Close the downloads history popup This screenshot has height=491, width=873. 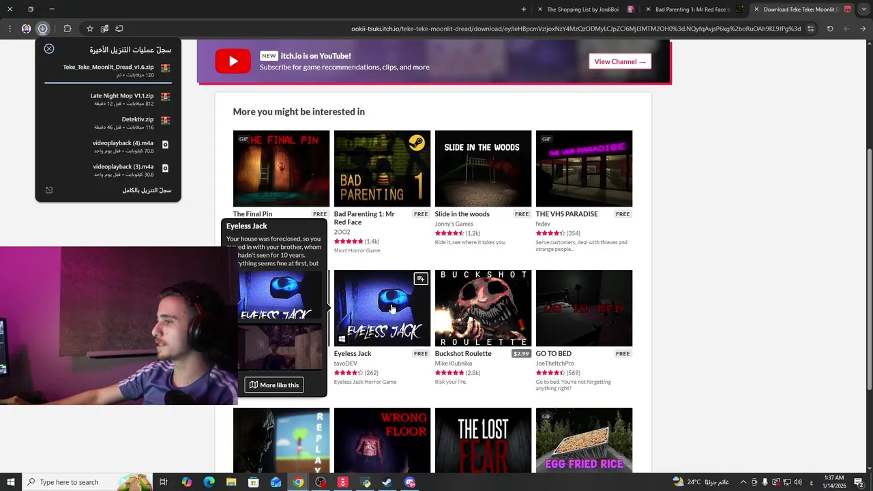coord(49,49)
